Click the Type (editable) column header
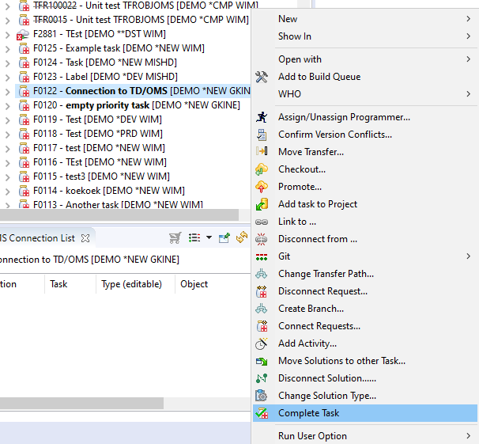 131,284
